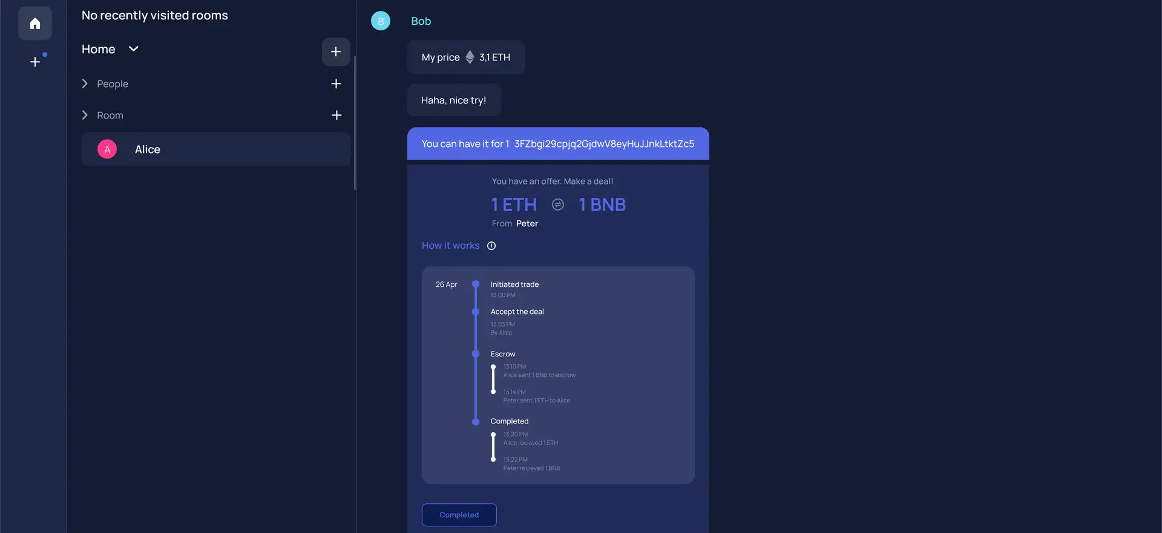Click the Bob username header
This screenshot has height=533, width=1162.
pyautogui.click(x=421, y=21)
